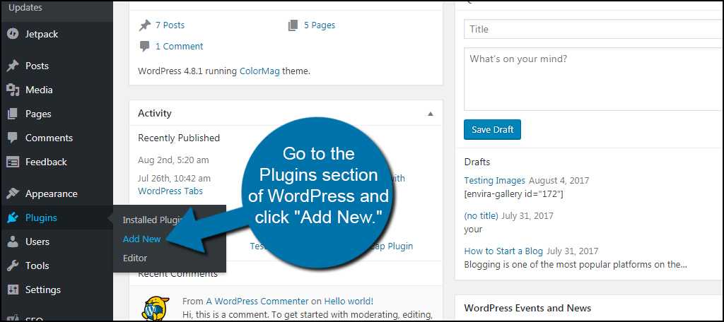Click the Jul 26th, 10:42 am timestamp
This screenshot has height=322, width=724.
pos(174,178)
